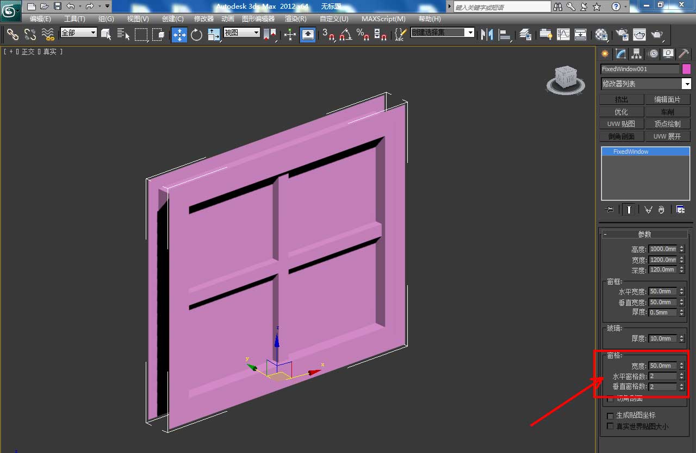Viewport: 696px width, 453px height.
Task: Open the Utilities panel hammer icon
Action: tap(683, 53)
